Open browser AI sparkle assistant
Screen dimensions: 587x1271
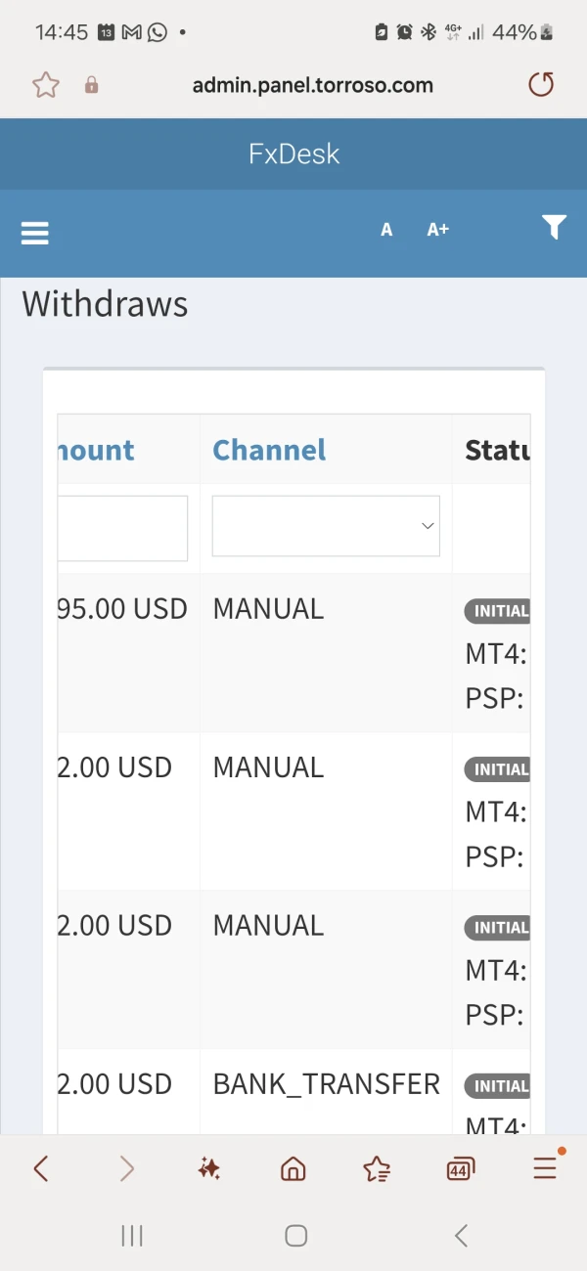coord(208,1168)
